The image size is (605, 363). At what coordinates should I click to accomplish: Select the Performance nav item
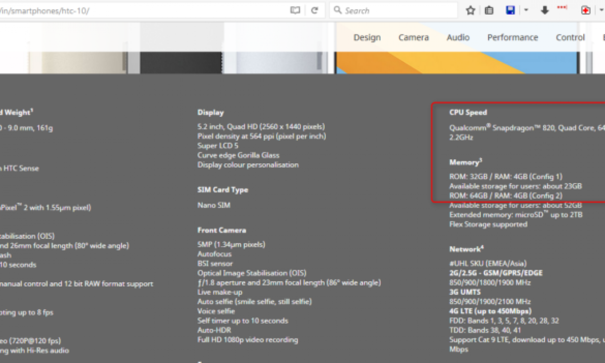[512, 37]
